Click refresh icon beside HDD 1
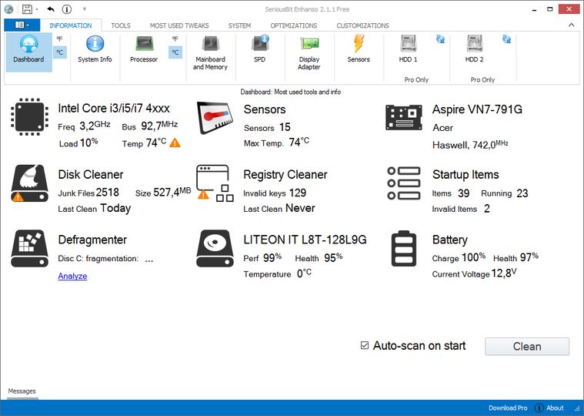The height and width of the screenshot is (416, 584). (x=441, y=39)
